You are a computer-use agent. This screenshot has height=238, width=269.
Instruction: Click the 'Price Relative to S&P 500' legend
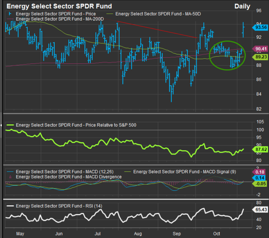76,125
